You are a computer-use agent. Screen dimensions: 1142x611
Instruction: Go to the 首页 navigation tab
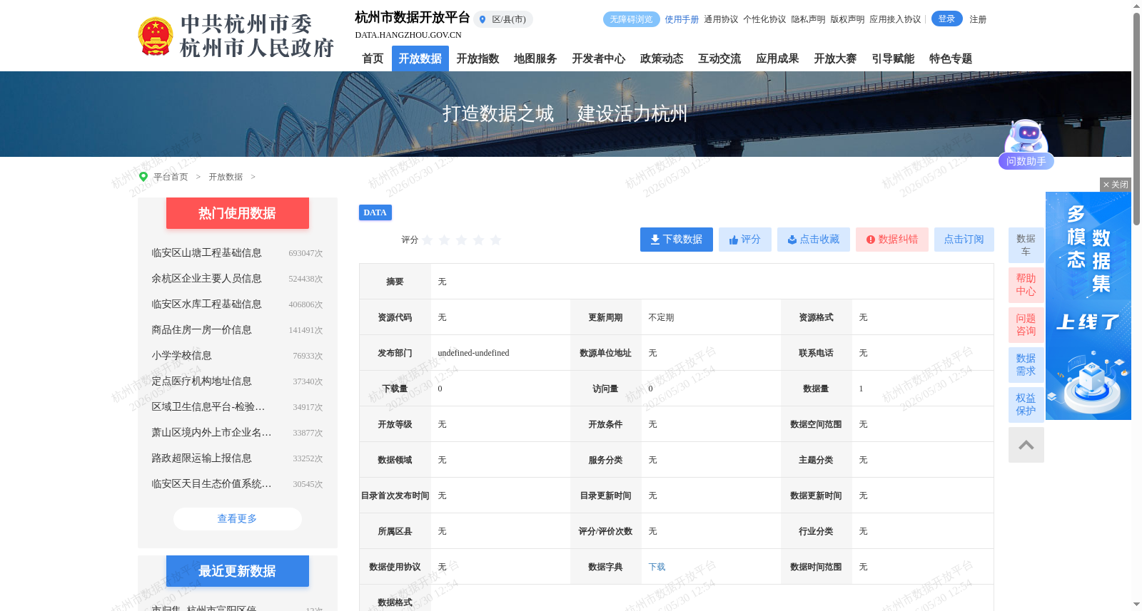373,58
